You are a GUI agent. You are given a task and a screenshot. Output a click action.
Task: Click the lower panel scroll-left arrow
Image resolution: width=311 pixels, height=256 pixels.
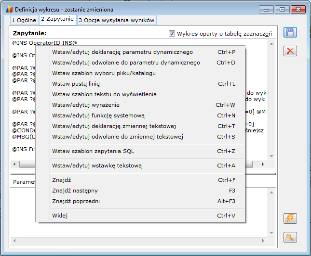[x=14, y=241]
